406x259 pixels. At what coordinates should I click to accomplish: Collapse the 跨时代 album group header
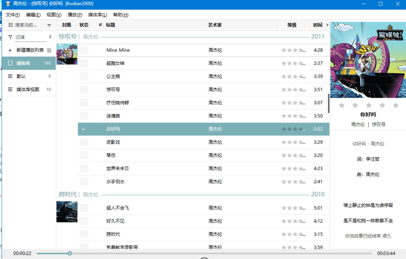tap(193, 194)
